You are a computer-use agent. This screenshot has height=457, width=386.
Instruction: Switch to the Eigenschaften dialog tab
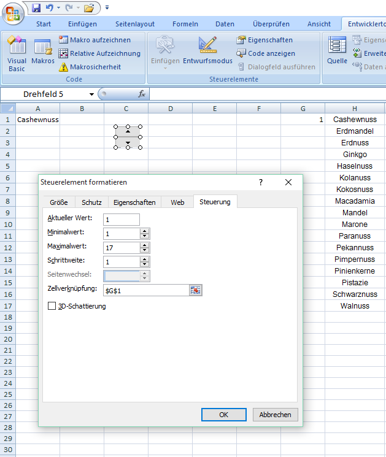pyautogui.click(x=134, y=202)
